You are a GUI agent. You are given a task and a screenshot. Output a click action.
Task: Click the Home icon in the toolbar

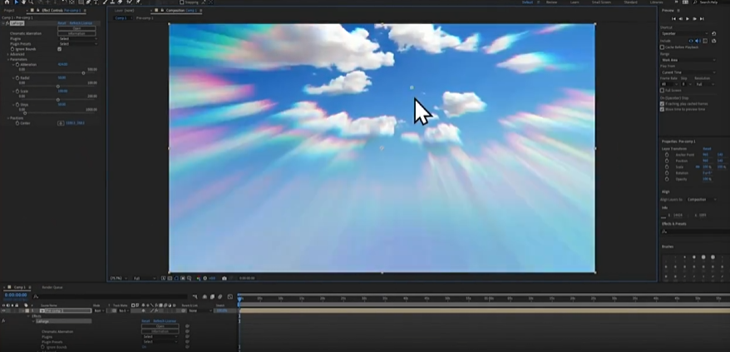7,2
